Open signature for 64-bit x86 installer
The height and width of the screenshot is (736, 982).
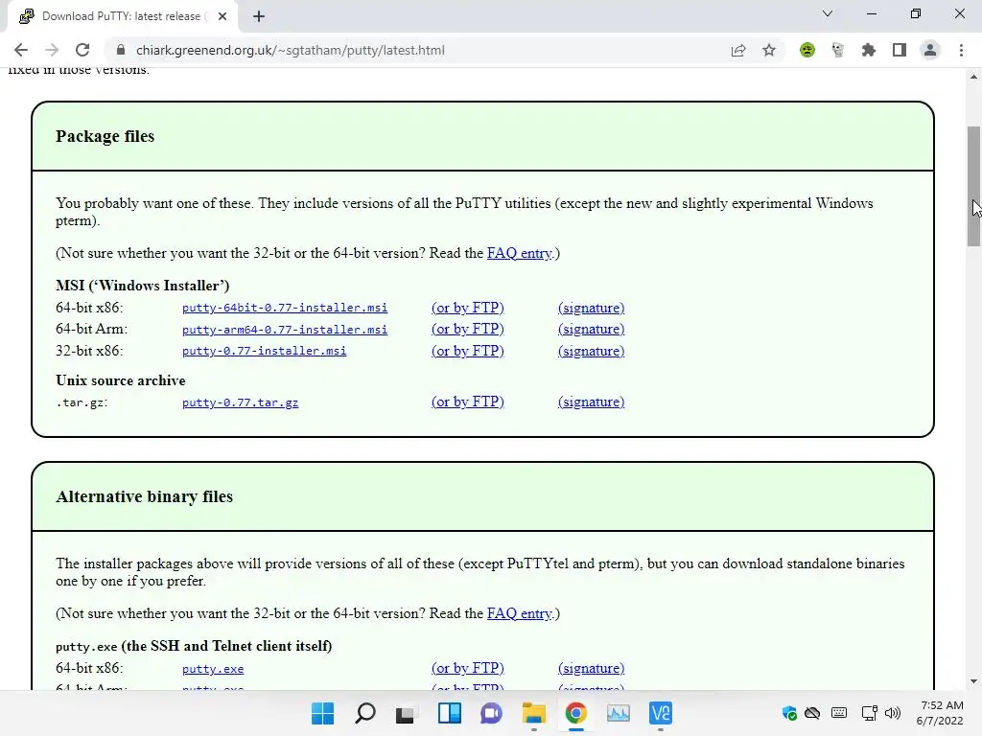click(x=591, y=308)
